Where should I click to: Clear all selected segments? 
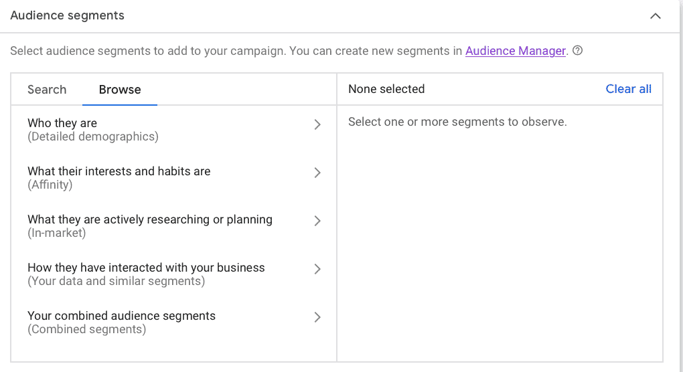(x=628, y=89)
